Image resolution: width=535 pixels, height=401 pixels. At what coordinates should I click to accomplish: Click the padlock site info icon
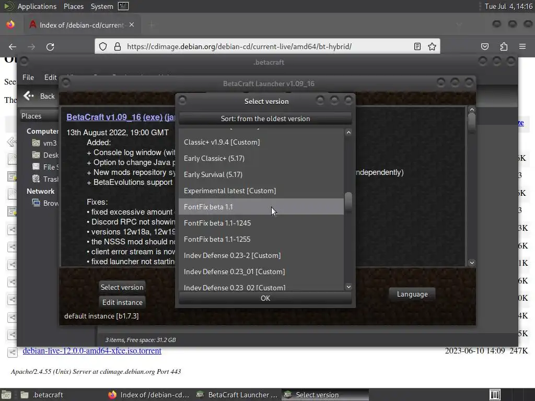point(118,46)
